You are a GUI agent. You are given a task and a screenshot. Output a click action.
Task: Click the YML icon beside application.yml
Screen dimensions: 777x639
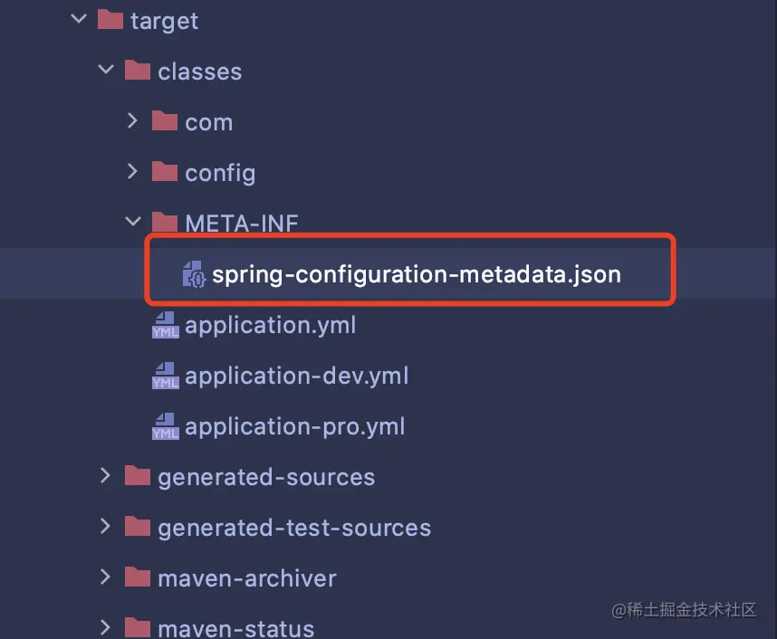click(165, 325)
